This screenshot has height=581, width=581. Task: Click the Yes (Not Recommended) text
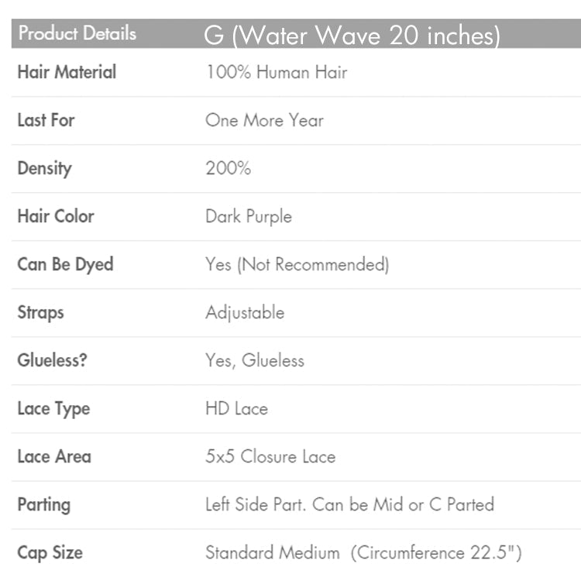coord(297,264)
